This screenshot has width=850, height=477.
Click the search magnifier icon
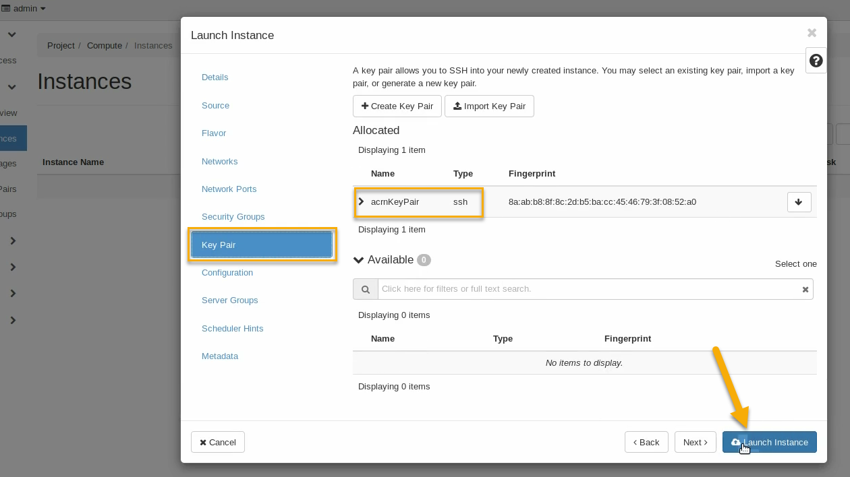click(365, 289)
